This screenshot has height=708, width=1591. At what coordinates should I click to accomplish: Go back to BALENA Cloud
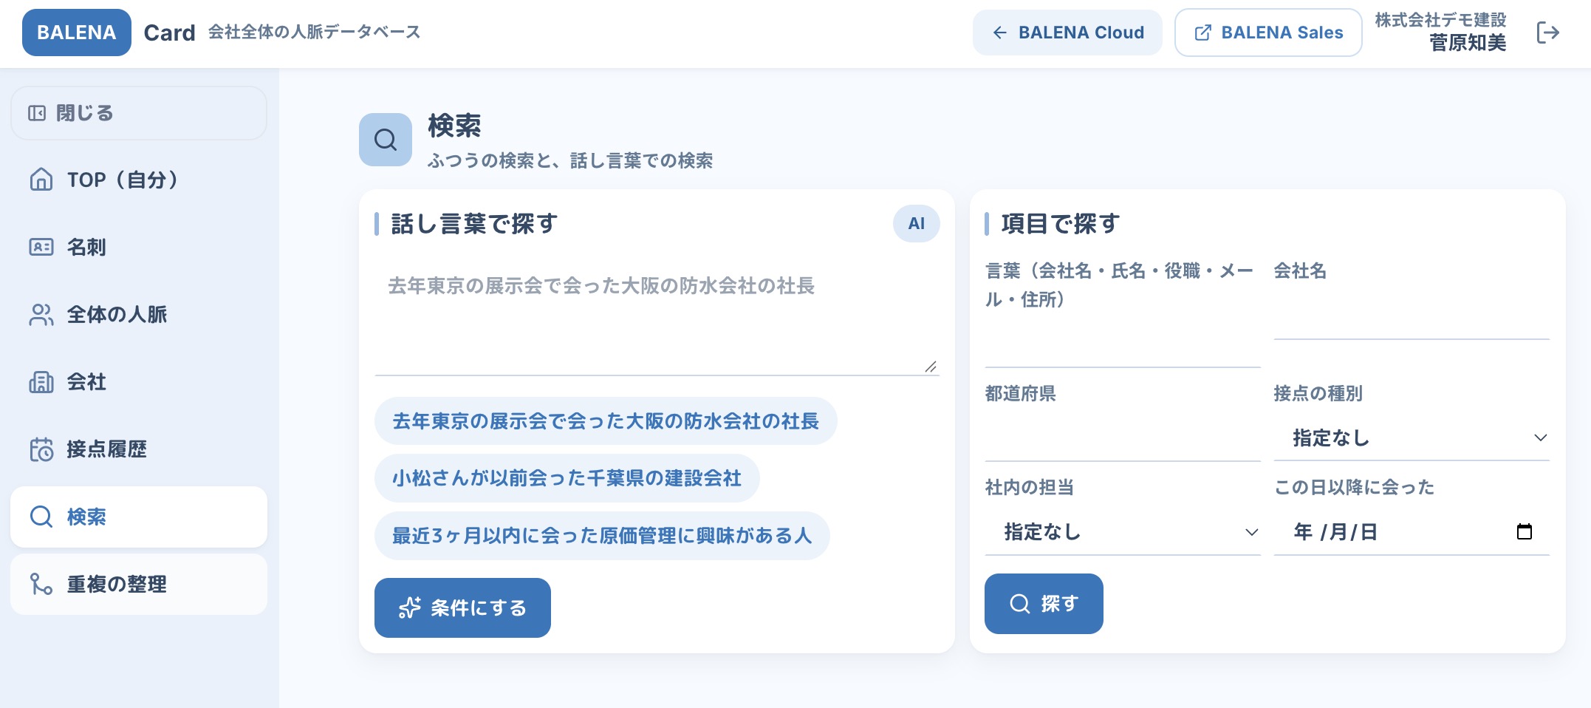click(x=1067, y=33)
